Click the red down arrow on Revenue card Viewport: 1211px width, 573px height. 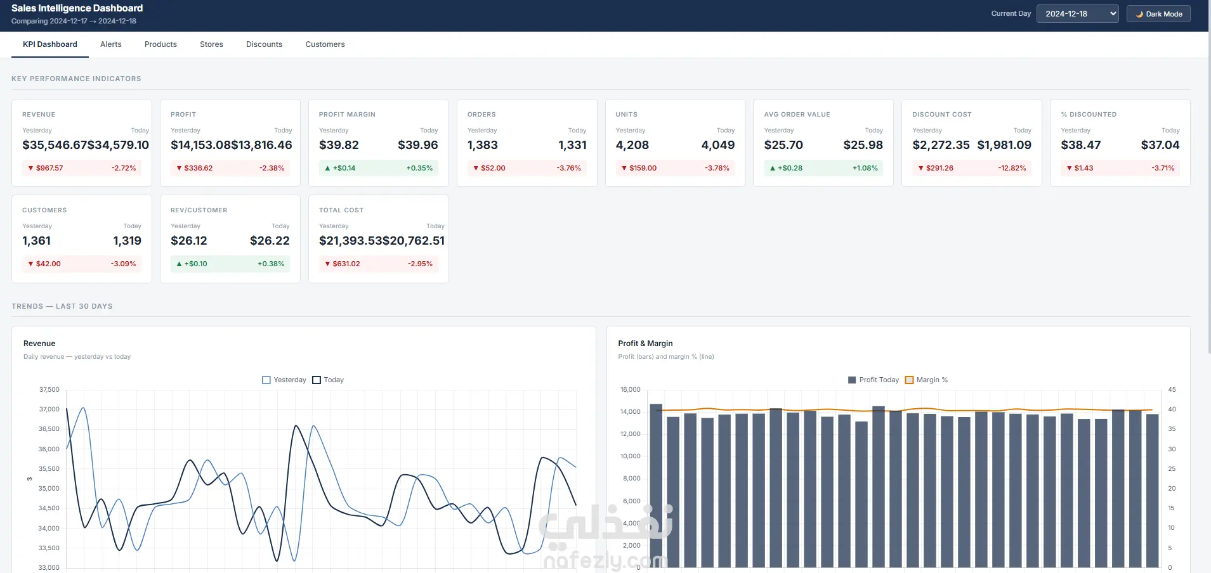(30, 169)
